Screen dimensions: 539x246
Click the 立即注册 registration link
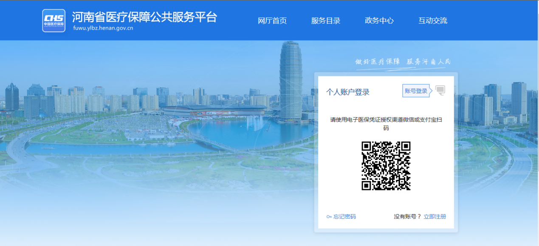point(435,217)
